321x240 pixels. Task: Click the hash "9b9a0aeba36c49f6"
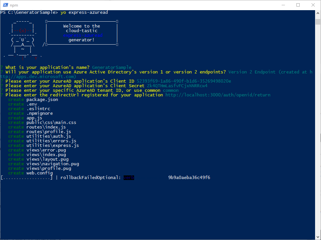point(189,178)
